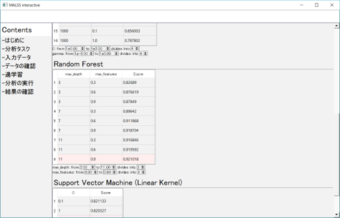
Task: Click the scroll-down arrow of the vertical scrollbar
Action: pos(336,215)
